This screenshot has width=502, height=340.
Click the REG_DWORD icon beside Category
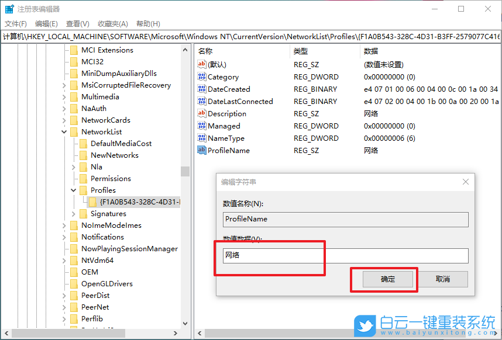tap(202, 77)
